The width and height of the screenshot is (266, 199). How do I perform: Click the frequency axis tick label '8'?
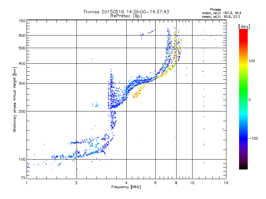coord(176,183)
